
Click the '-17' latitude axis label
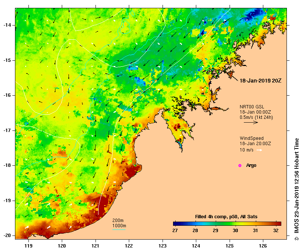click(x=7, y=130)
